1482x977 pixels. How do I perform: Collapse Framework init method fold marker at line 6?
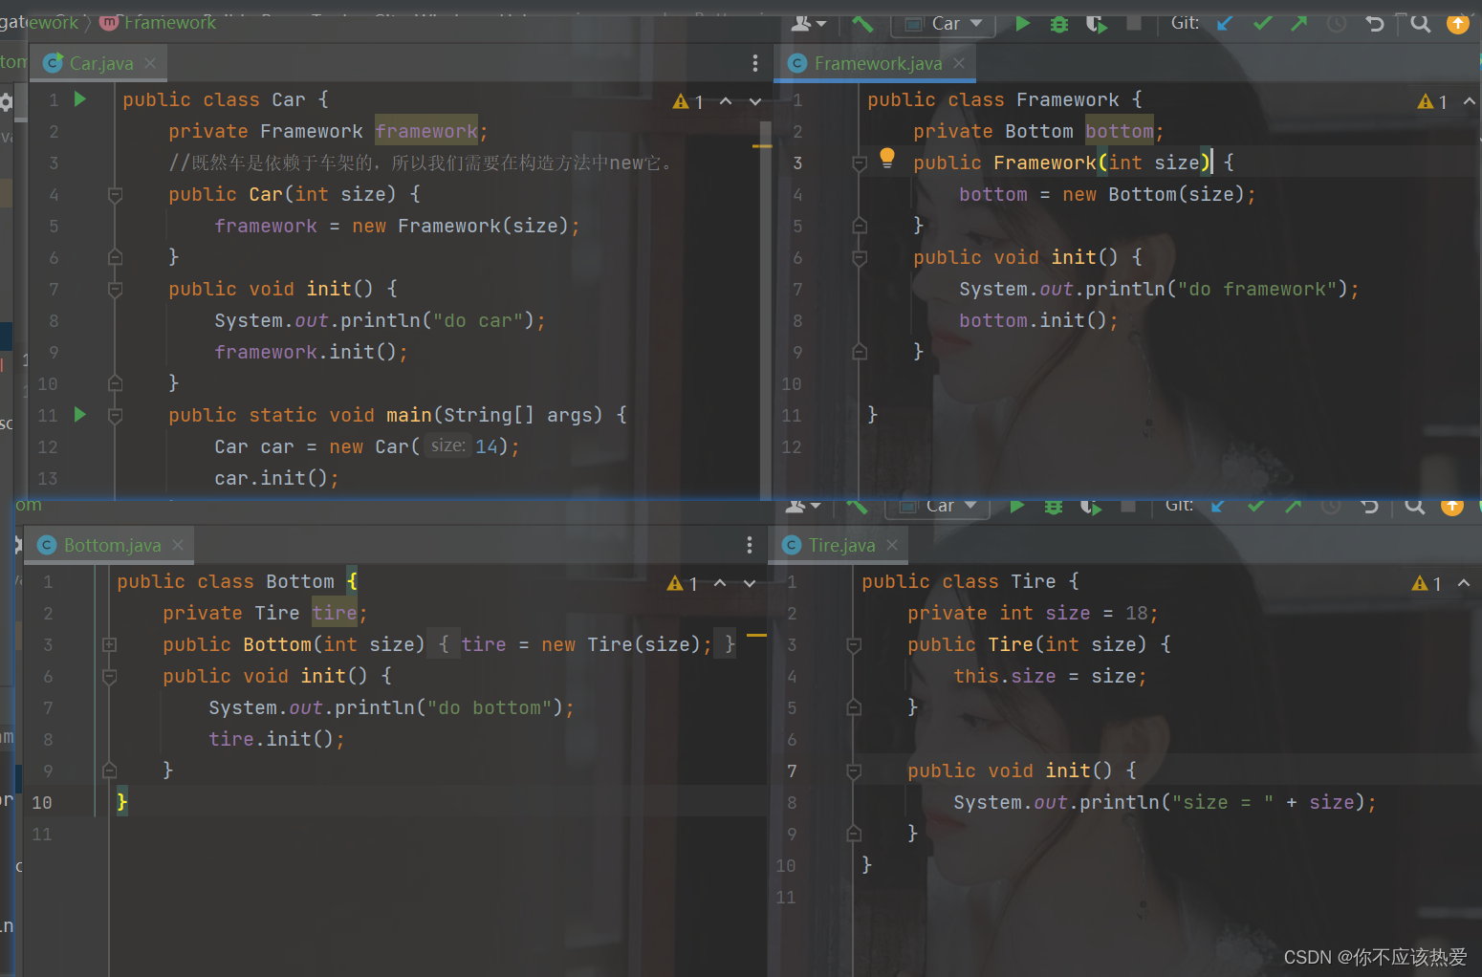pyautogui.click(x=859, y=258)
